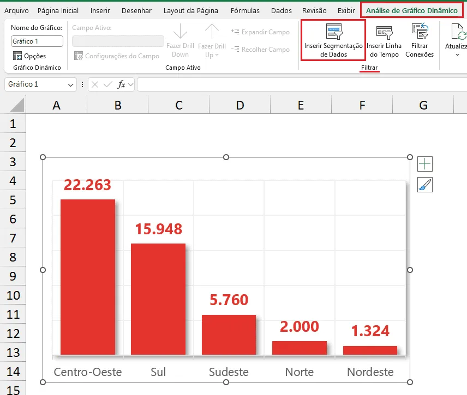Screen dimensions: 467x395
Task: Open the Arquivo menu
Action: pos(16,11)
